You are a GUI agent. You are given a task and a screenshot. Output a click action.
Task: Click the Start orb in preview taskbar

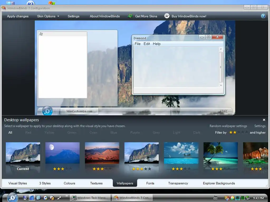point(47,111)
